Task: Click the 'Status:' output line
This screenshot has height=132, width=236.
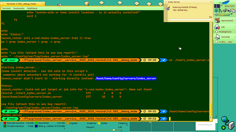Action: (7, 86)
